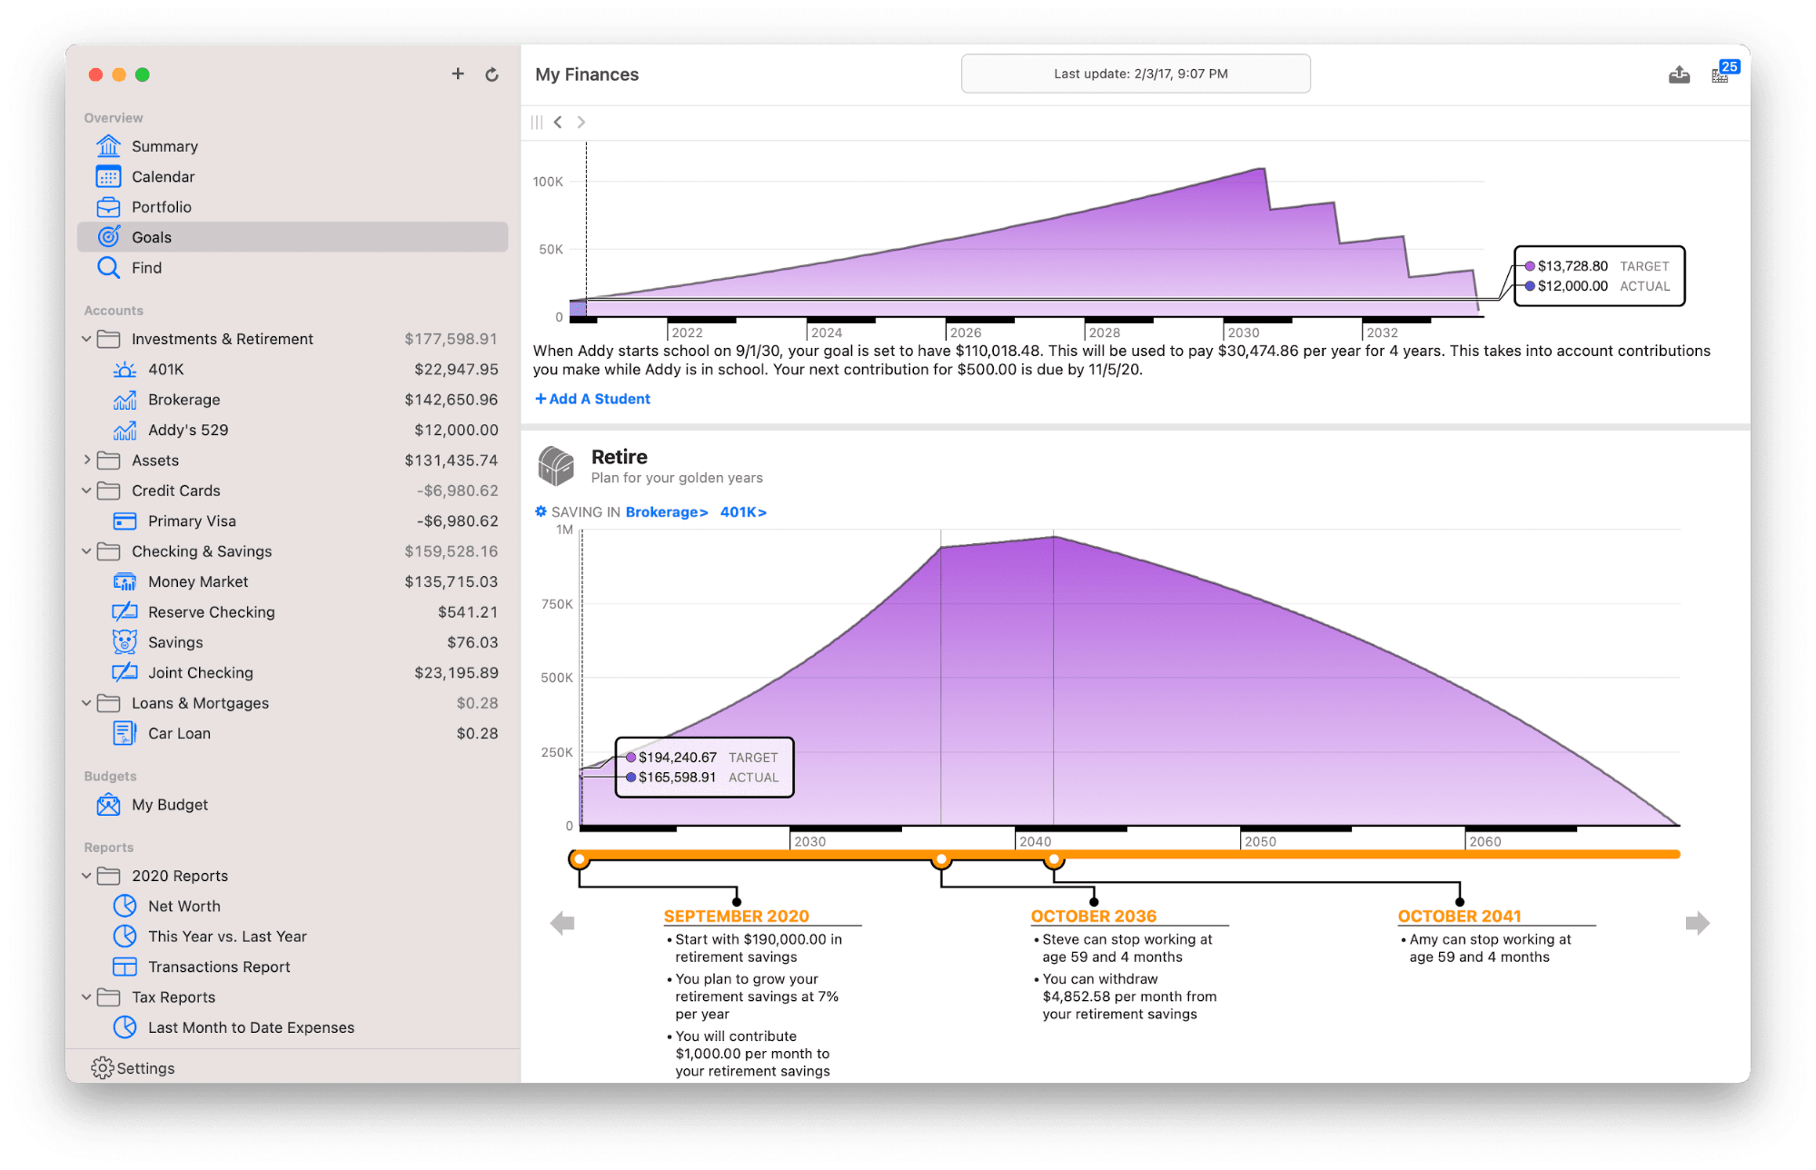1816x1170 pixels.
Task: Collapse the 2020 Reports folder
Action: pos(87,876)
